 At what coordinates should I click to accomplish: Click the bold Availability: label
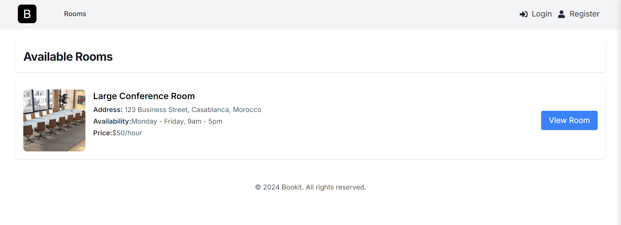(x=112, y=121)
